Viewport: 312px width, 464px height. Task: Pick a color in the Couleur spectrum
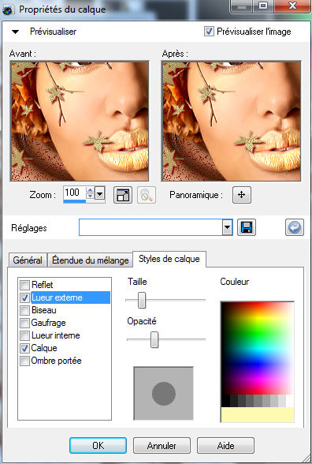[258, 348]
